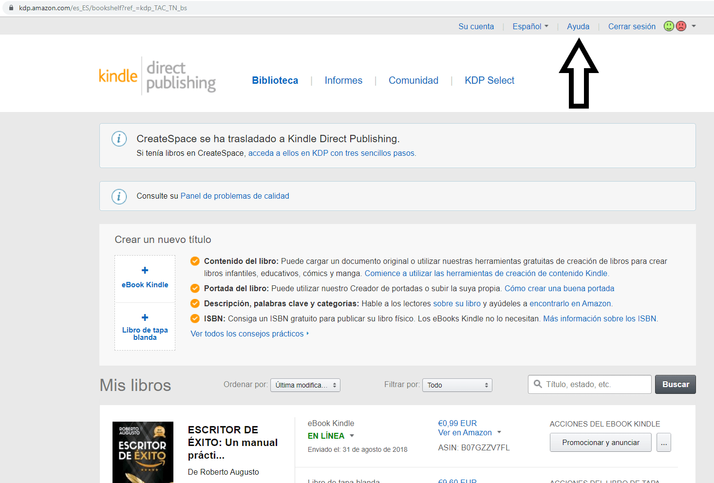This screenshot has height=483, width=714.
Task: Open the ESCRITOR DE ÉXITO book title
Action: (x=233, y=442)
